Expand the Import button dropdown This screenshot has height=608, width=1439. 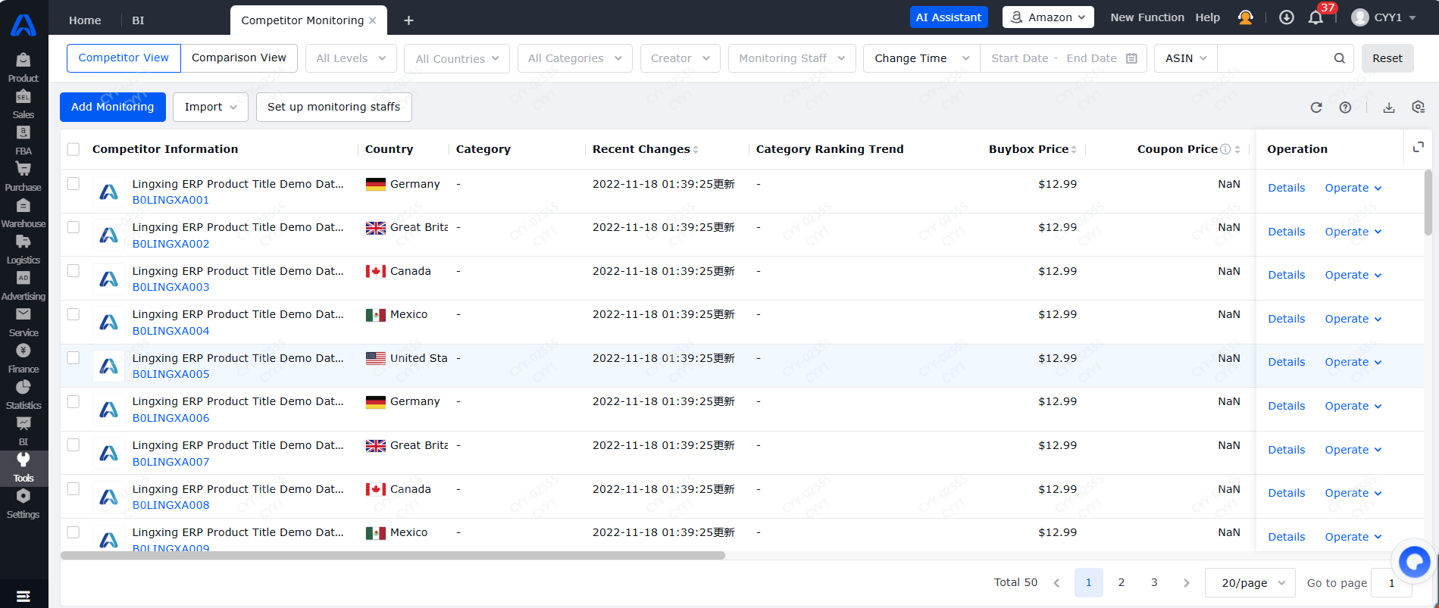211,108
